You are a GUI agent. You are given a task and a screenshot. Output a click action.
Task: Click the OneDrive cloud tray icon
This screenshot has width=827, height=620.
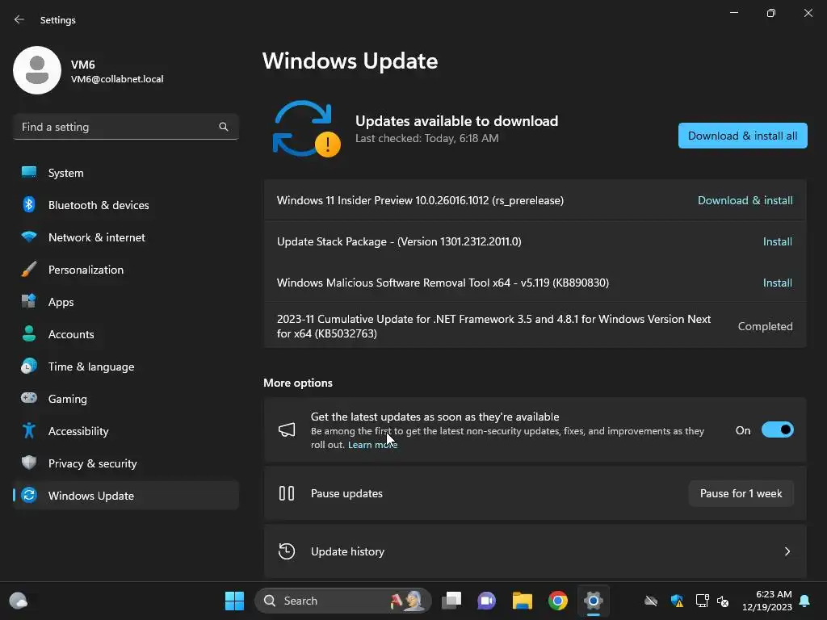(652, 601)
